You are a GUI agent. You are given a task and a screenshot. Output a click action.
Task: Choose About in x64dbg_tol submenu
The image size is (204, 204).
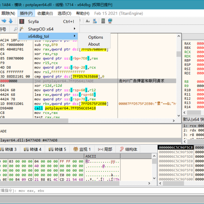(94, 44)
